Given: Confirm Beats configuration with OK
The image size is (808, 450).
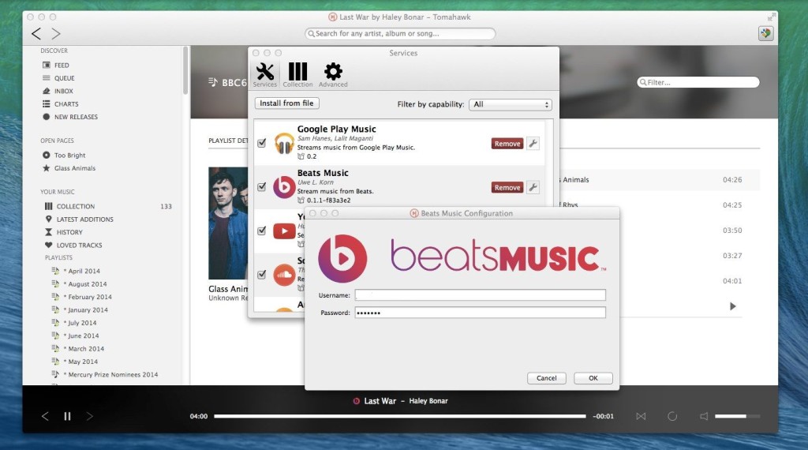Looking at the screenshot, I should pos(593,378).
